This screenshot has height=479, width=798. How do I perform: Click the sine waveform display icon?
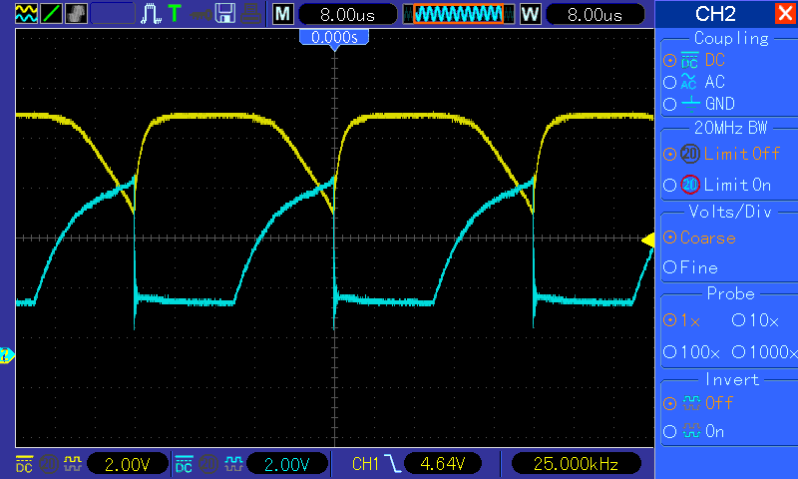coord(27,14)
